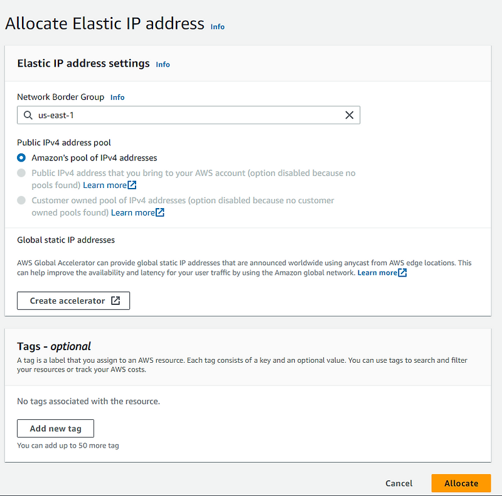This screenshot has width=502, height=496.
Task: Click the Public IPv4 address pool label
Action: (64, 142)
